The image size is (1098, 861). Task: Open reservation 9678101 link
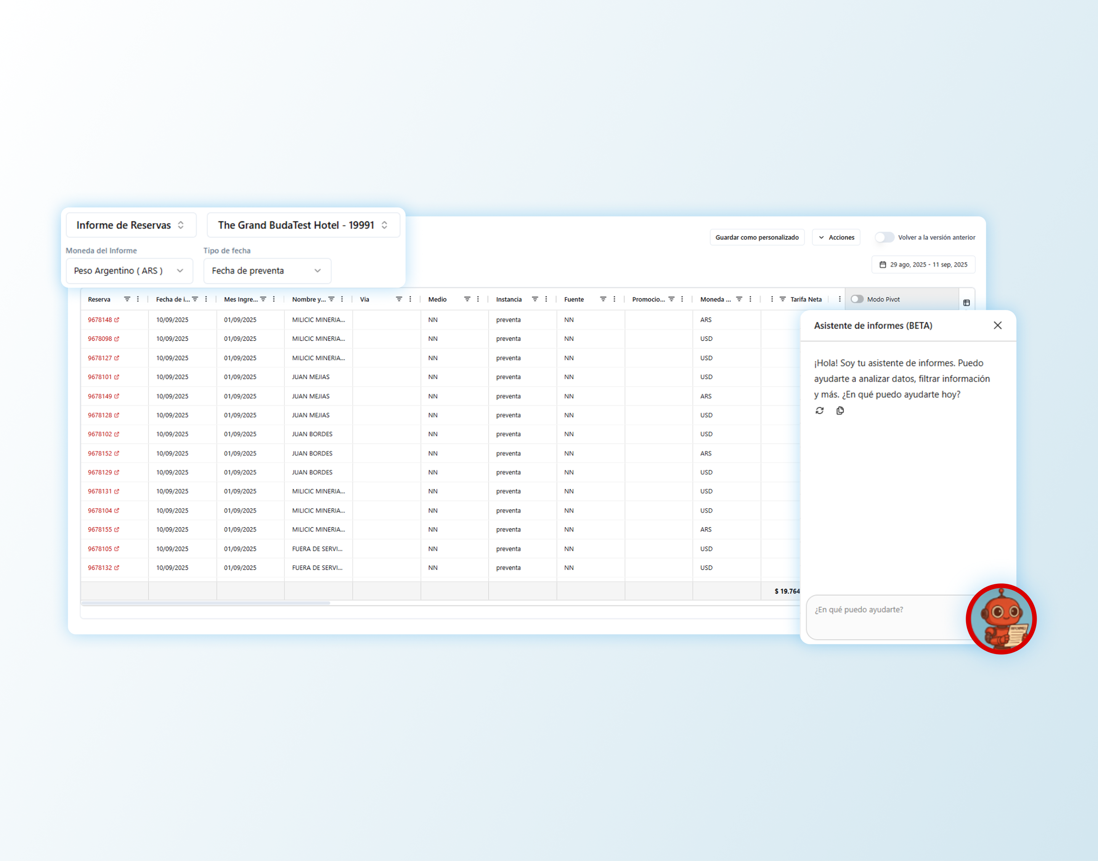point(100,377)
